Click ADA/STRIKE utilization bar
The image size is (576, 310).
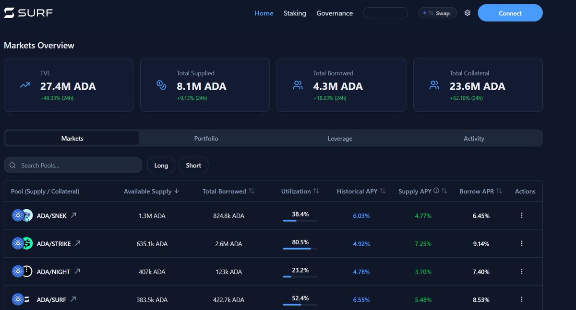(300, 249)
